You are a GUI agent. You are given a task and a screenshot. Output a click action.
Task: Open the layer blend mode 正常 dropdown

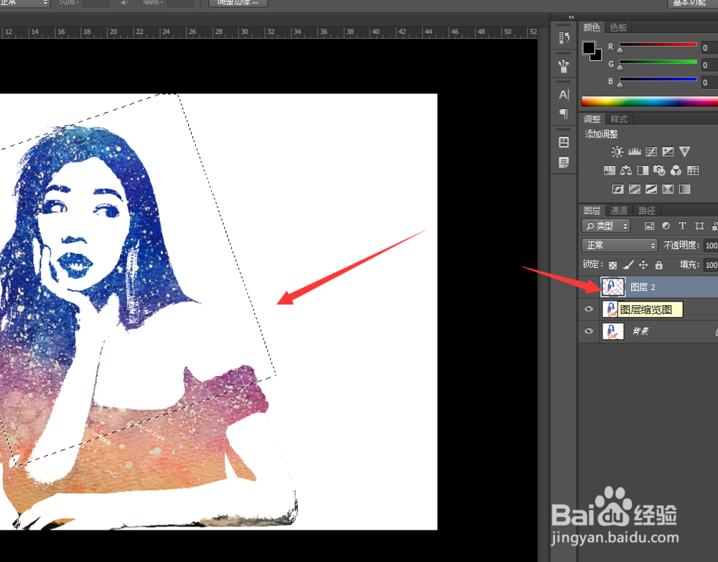pos(620,245)
